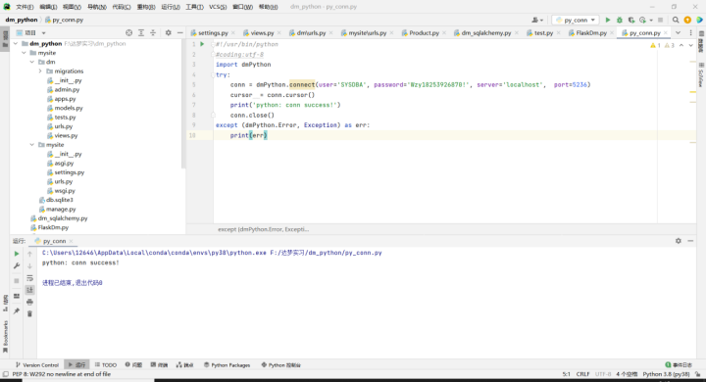Image resolution: width=706 pixels, height=382 pixels.
Task: Expand the migrations folder
Action: point(40,72)
